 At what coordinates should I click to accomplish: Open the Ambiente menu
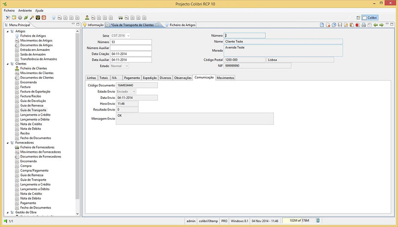[25, 10]
